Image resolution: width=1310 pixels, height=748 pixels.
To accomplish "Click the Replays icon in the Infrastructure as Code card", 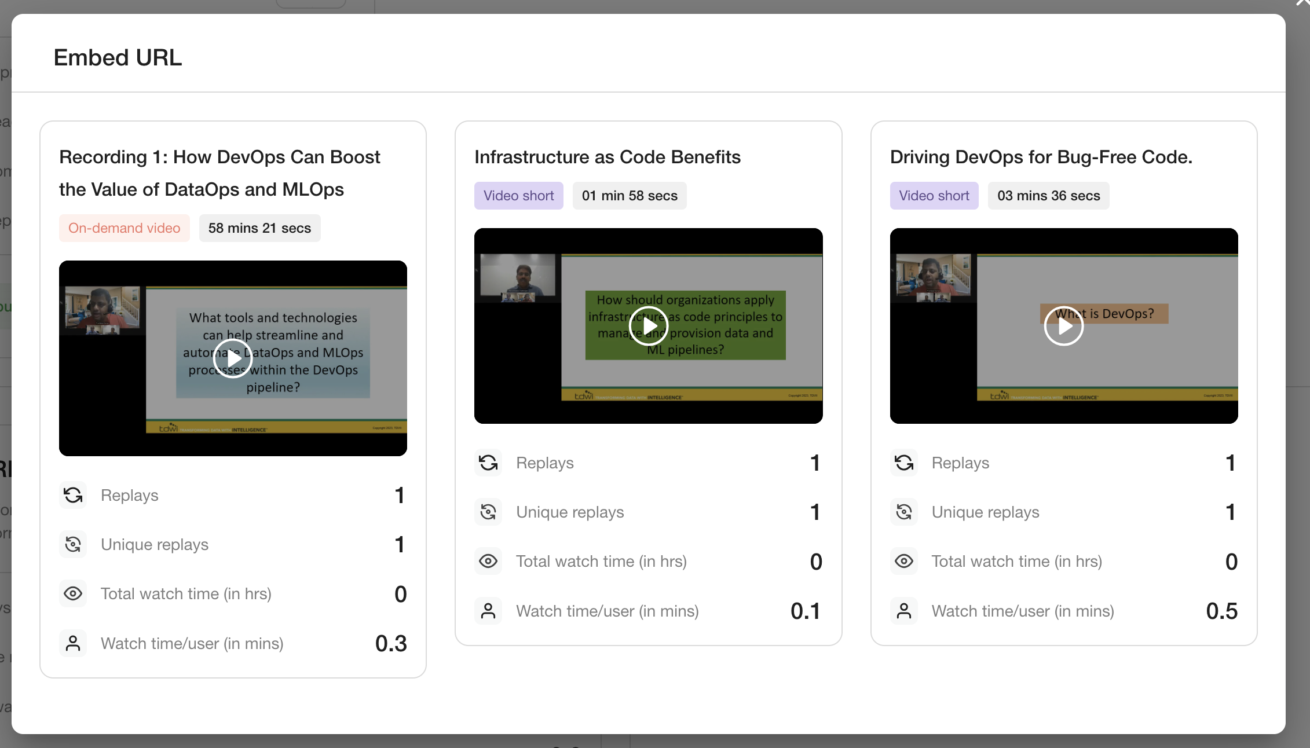I will coord(488,463).
